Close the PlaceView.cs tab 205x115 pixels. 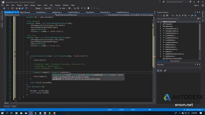tap(18, 12)
